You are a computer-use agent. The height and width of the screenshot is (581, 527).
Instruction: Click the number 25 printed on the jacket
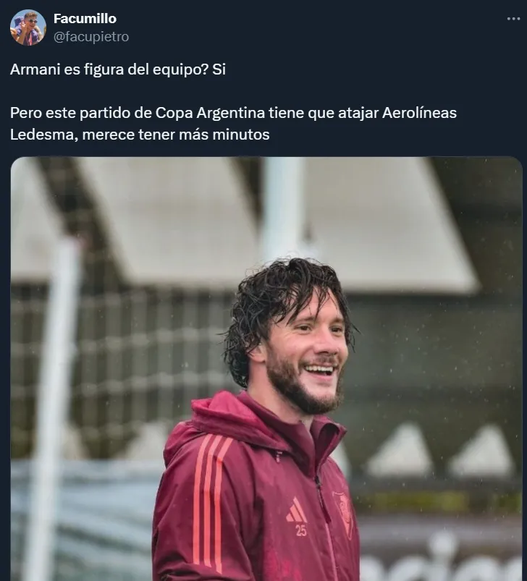point(301,530)
